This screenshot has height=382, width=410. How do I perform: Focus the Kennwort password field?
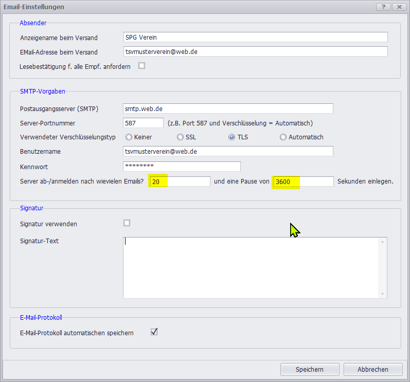tap(182, 167)
